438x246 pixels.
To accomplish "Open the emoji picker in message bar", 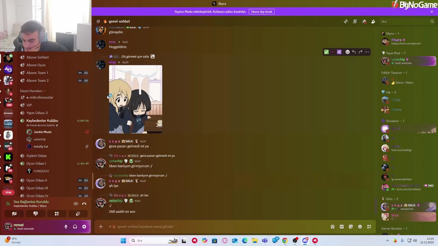I will (x=360, y=227).
